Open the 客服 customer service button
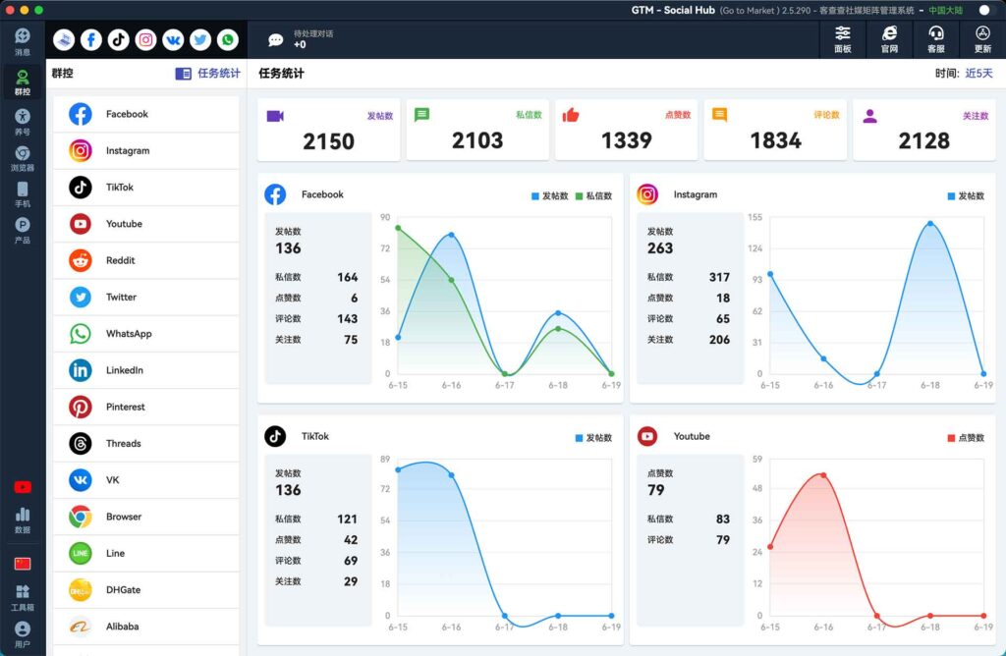The height and width of the screenshot is (656, 1006). coord(936,39)
